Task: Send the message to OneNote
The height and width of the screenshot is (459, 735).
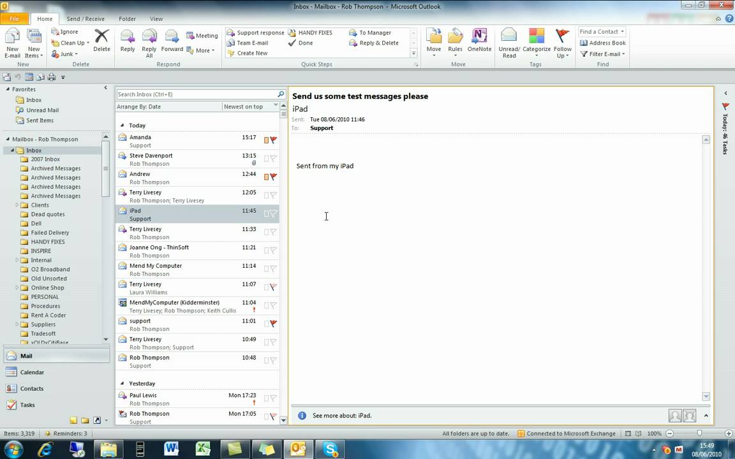Action: 480,41
